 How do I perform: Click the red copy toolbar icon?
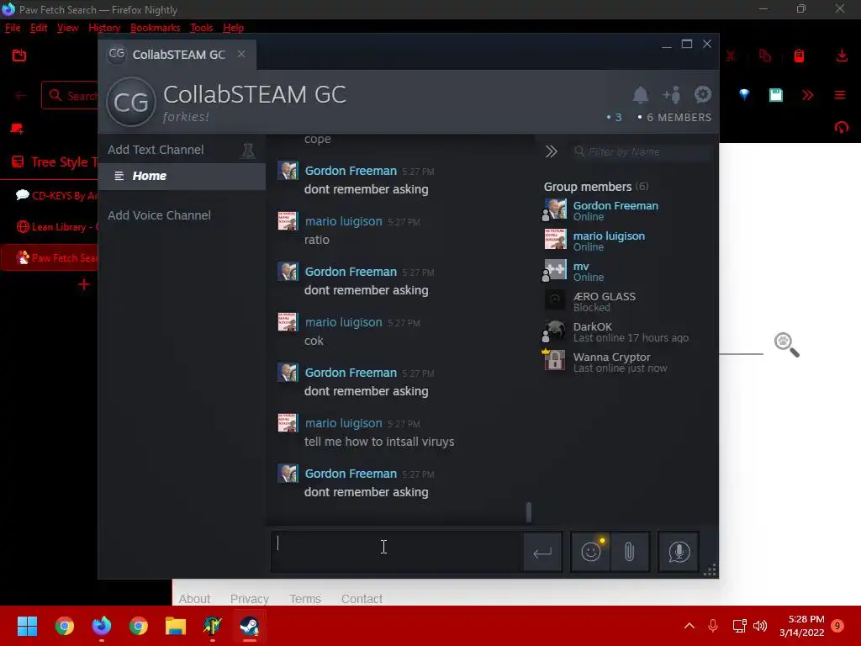click(764, 56)
